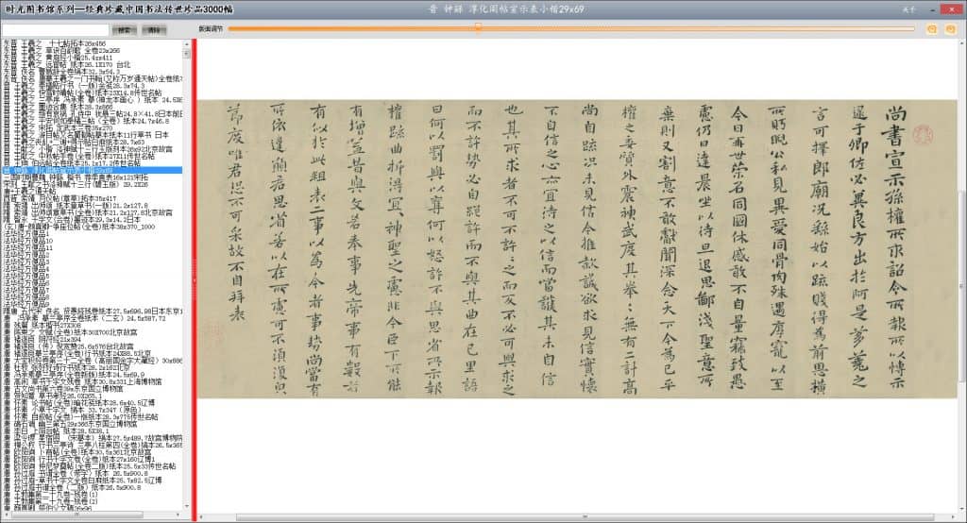Click the list scrollbar up arrow
The width and height of the screenshot is (967, 523).
coord(186,42)
